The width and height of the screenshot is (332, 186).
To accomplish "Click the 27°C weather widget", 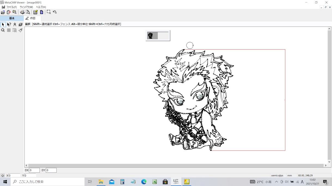I will 261,182.
